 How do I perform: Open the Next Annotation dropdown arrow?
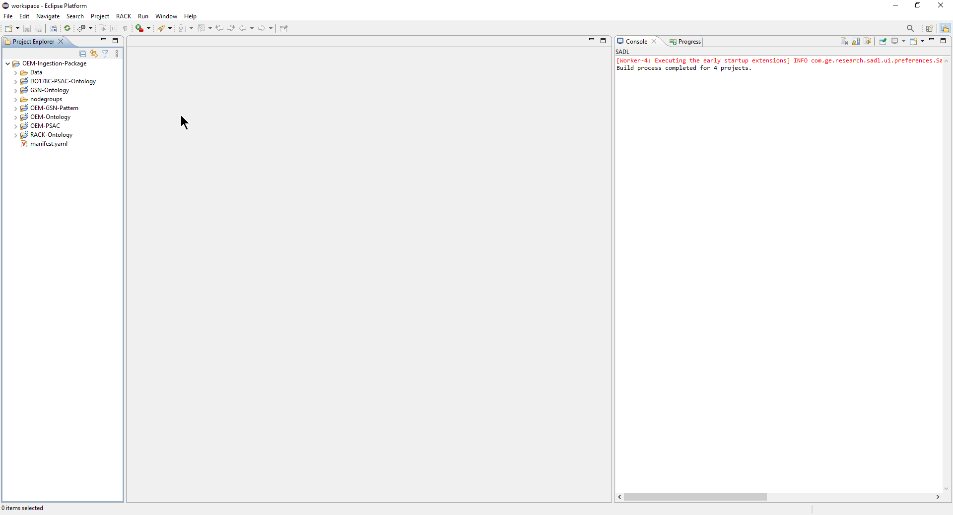coord(191,28)
